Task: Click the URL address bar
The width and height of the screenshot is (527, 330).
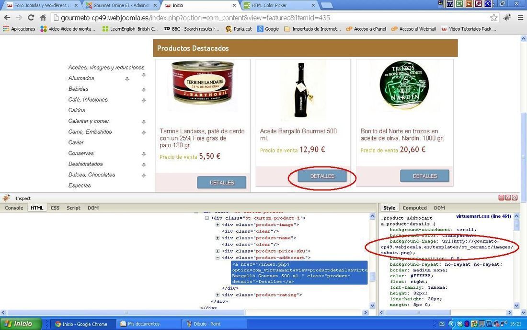Action: (x=269, y=17)
